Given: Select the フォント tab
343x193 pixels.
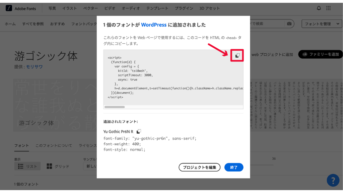Looking at the screenshot, I should click(21, 146).
